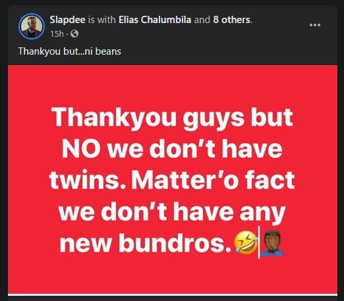This screenshot has width=344, height=301.
Task: Open the three-dot post options menu
Action: point(315,25)
